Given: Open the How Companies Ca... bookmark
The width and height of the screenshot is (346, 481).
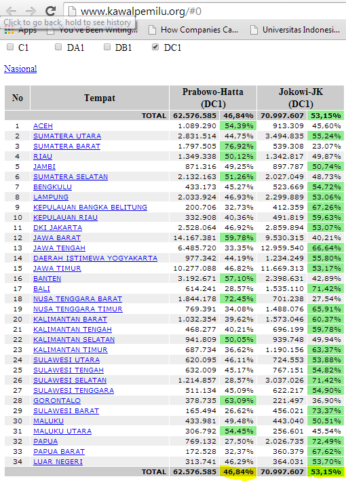Looking at the screenshot, I should (x=193, y=30).
